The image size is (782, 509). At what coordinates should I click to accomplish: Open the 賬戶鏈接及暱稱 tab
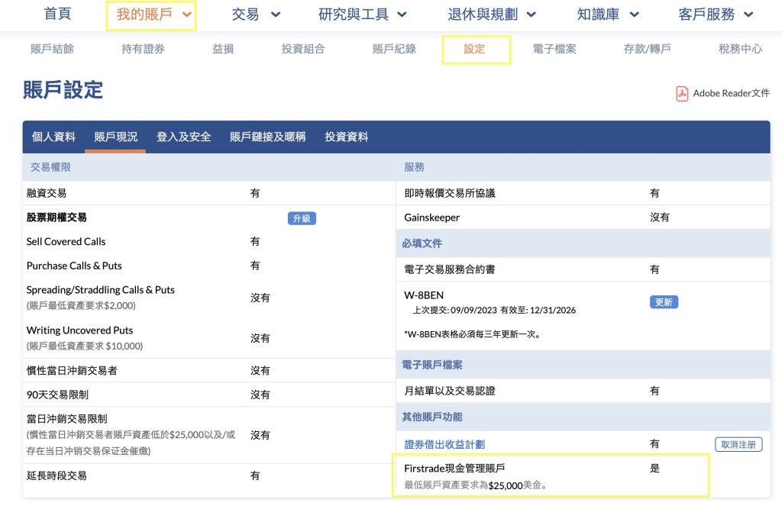point(267,137)
